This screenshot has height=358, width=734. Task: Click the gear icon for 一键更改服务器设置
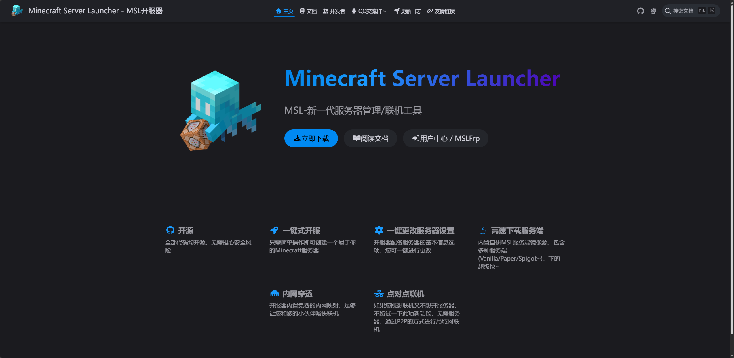pyautogui.click(x=379, y=230)
